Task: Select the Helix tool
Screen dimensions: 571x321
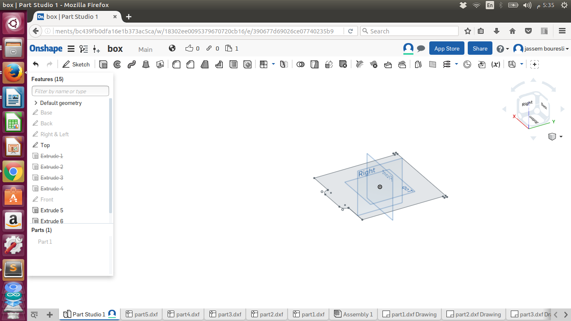Action: [447, 64]
